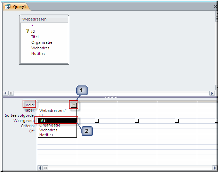
Task: Select the second column via its header bar
Action: click(x=97, y=102)
